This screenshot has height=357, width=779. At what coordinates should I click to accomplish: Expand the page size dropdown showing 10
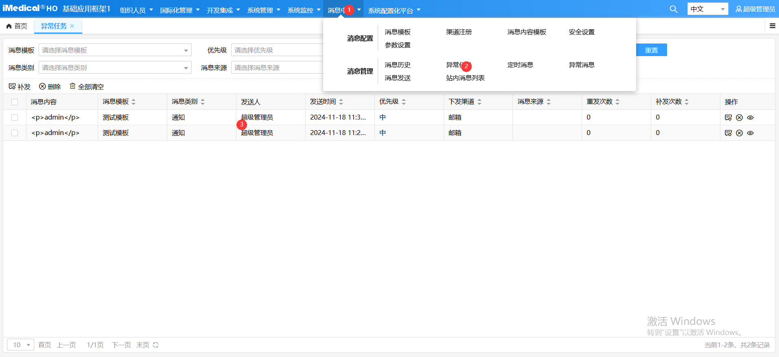click(x=20, y=345)
